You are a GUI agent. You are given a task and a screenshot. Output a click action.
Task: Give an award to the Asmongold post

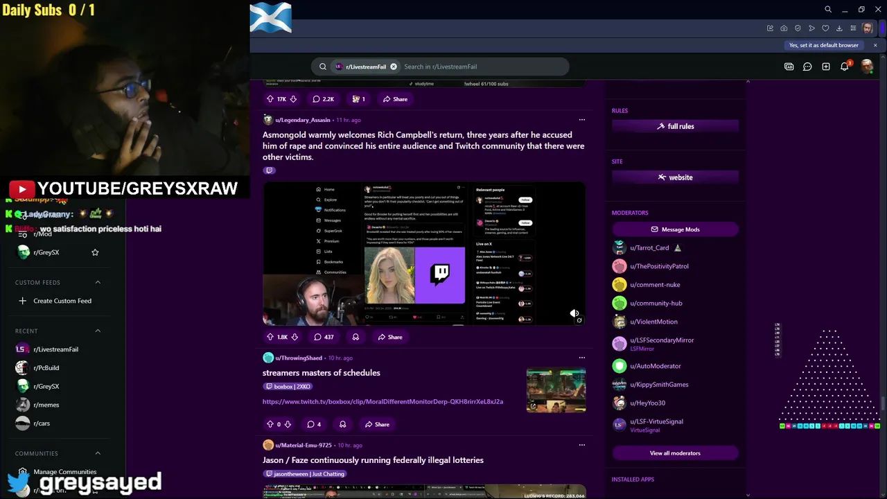355,337
